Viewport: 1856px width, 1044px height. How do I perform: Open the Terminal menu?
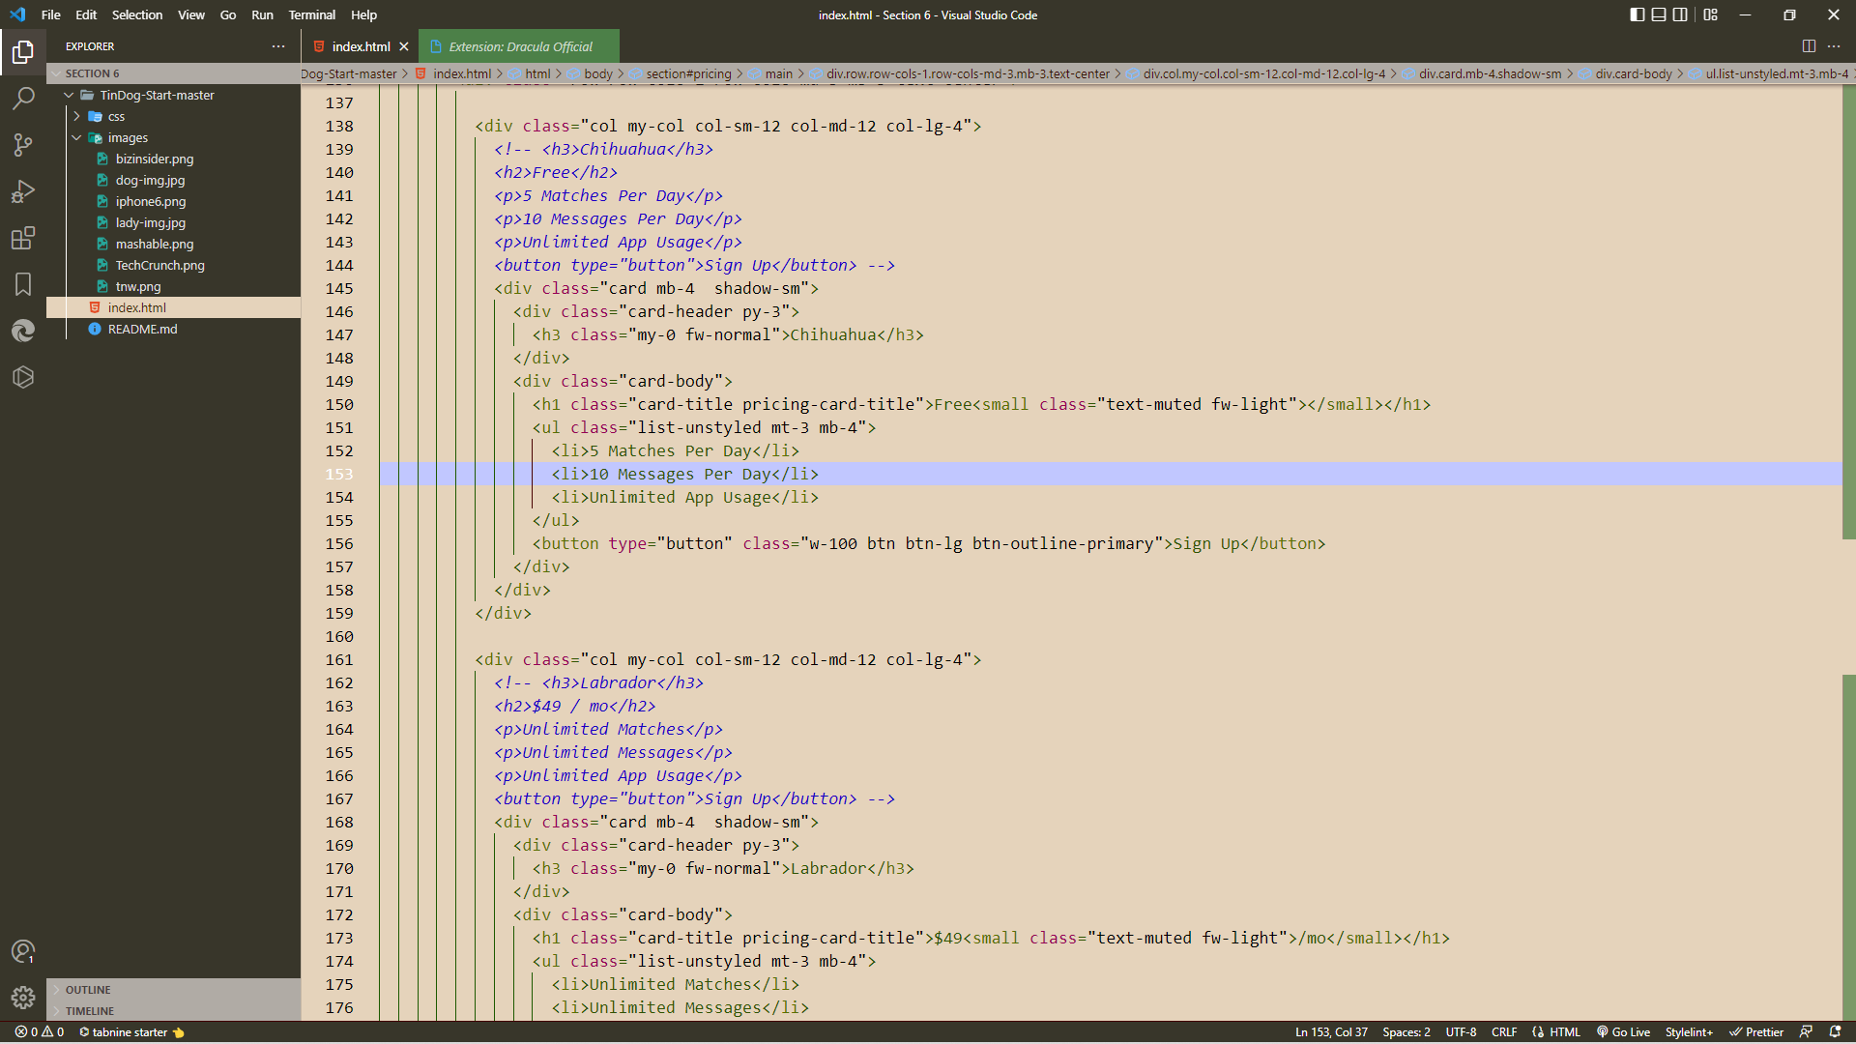coord(311,14)
